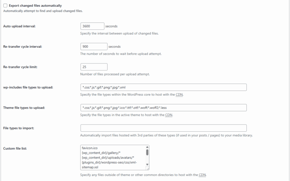Click the textarea resize handle corner
The width and height of the screenshot is (290, 181).
click(147, 168)
